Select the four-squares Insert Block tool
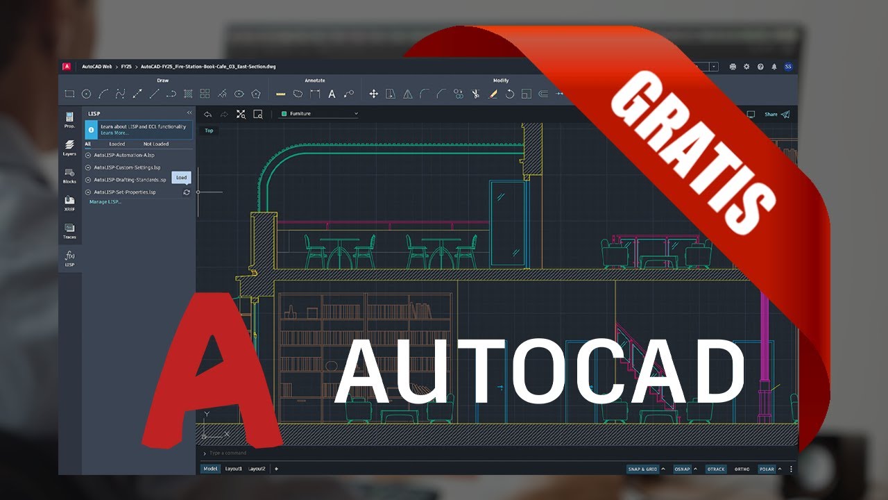888x500 pixels. point(205,94)
